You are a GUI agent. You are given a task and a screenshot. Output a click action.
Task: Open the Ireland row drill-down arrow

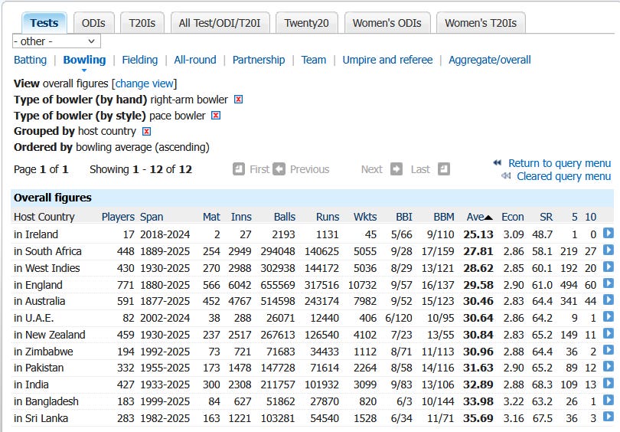click(609, 233)
